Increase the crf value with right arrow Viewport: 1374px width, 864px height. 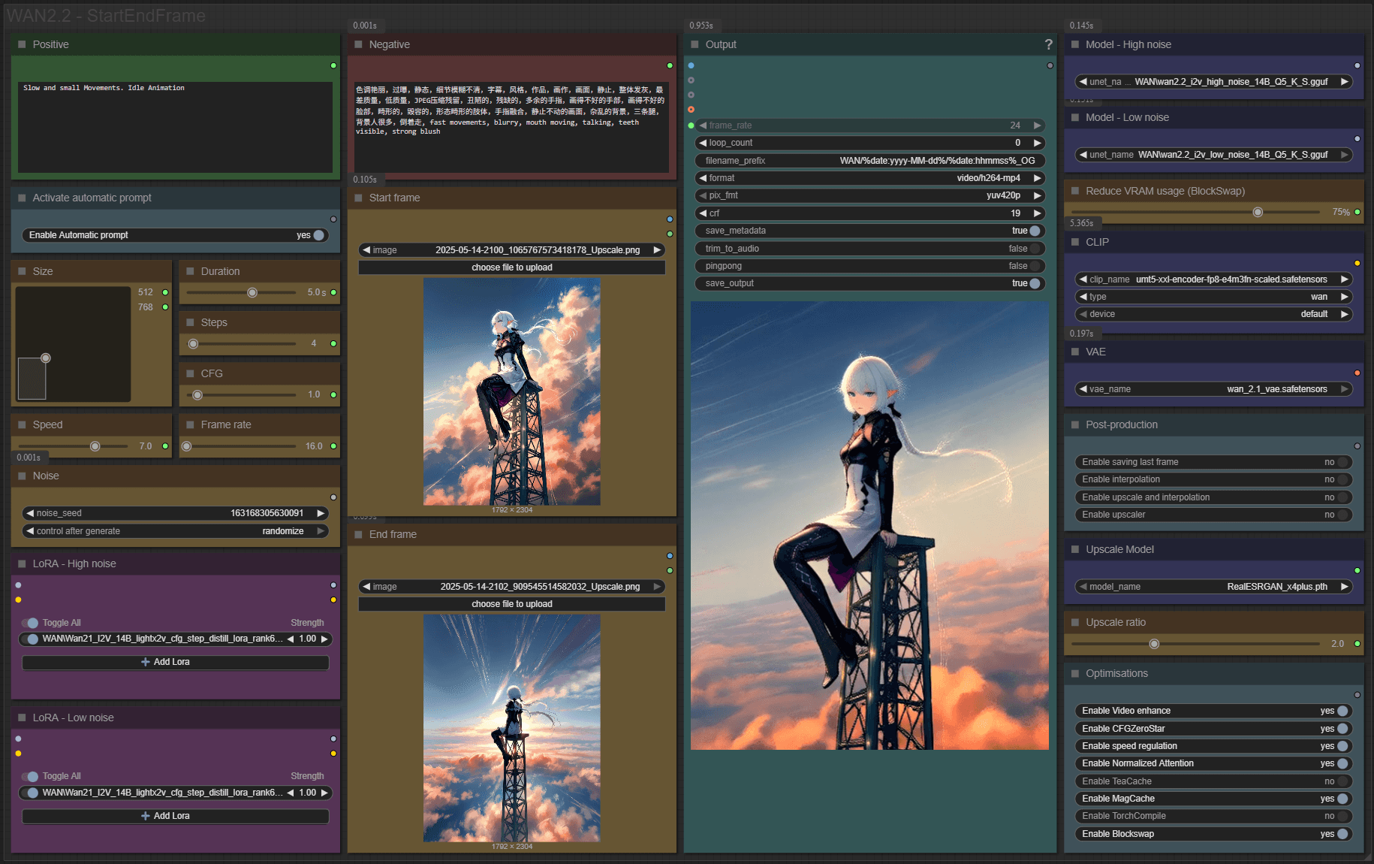1037,213
